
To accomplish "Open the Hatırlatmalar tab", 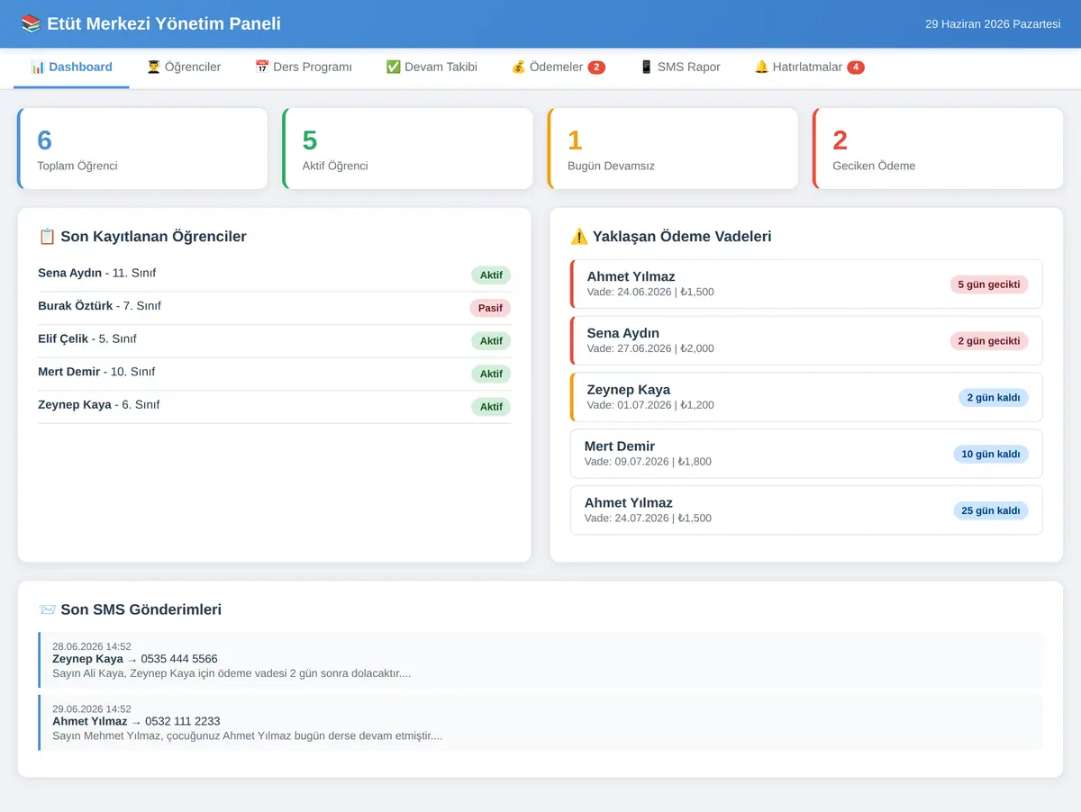I will pos(809,68).
